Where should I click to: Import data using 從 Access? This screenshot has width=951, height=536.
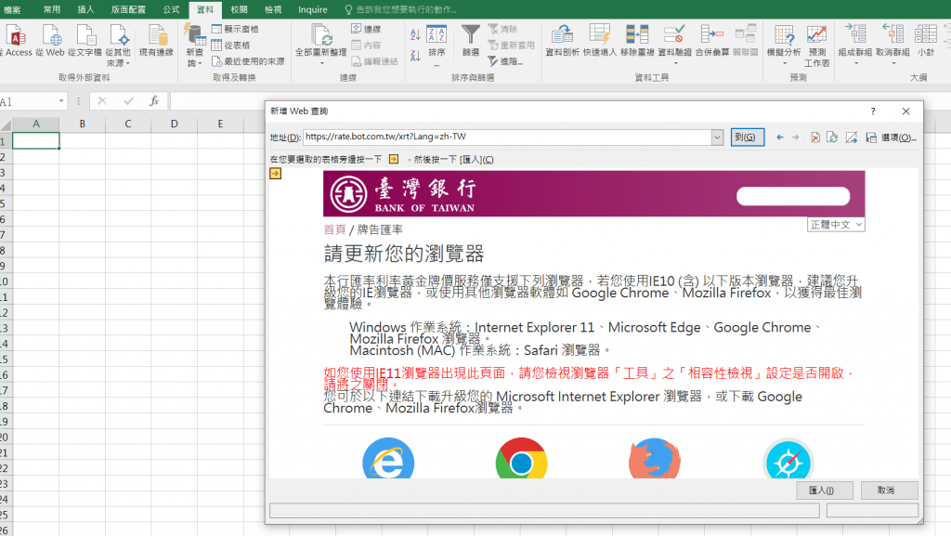tap(15, 41)
